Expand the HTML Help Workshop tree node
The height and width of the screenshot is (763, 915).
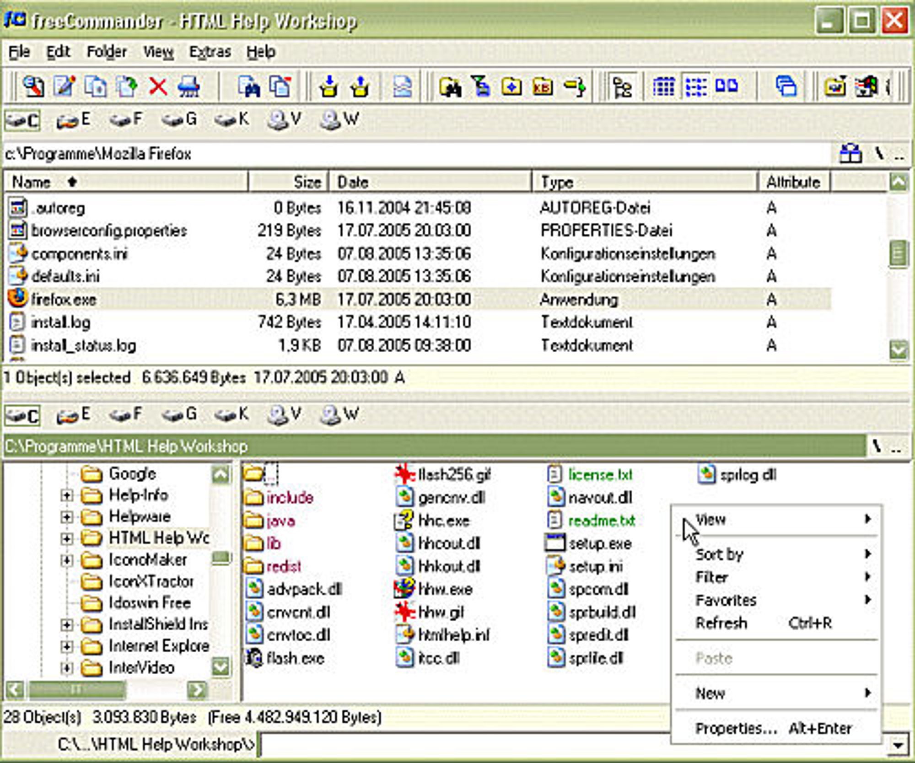[66, 538]
